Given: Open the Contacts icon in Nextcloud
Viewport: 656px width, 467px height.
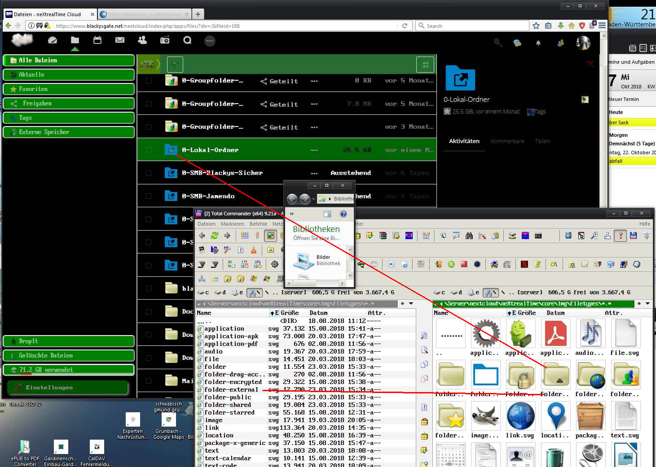Looking at the screenshot, I should pyautogui.click(x=142, y=41).
